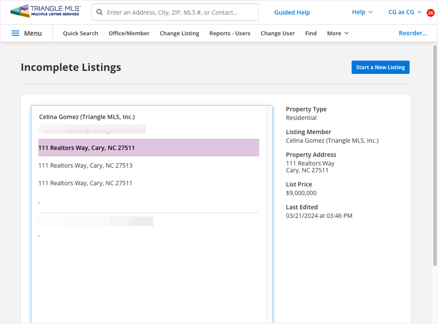Click the search magnifier icon
The width and height of the screenshot is (438, 324).
click(x=99, y=12)
